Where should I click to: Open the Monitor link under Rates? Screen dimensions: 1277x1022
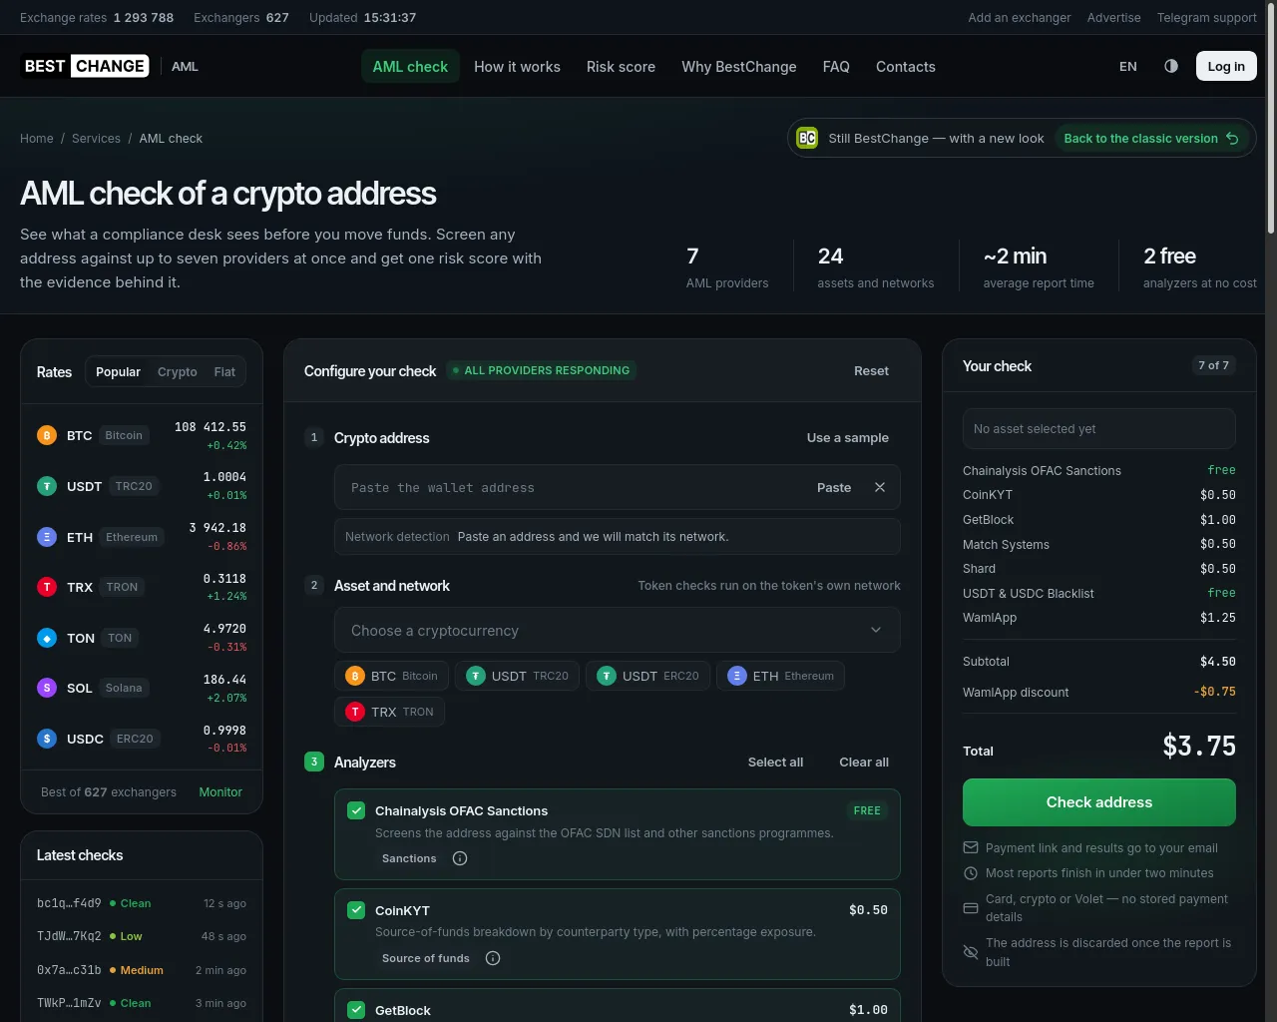(x=220, y=791)
